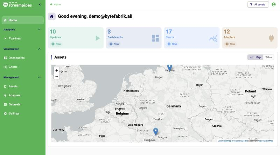Click the 10 Pipelines count
The width and height of the screenshot is (280, 155).
click(53, 31)
